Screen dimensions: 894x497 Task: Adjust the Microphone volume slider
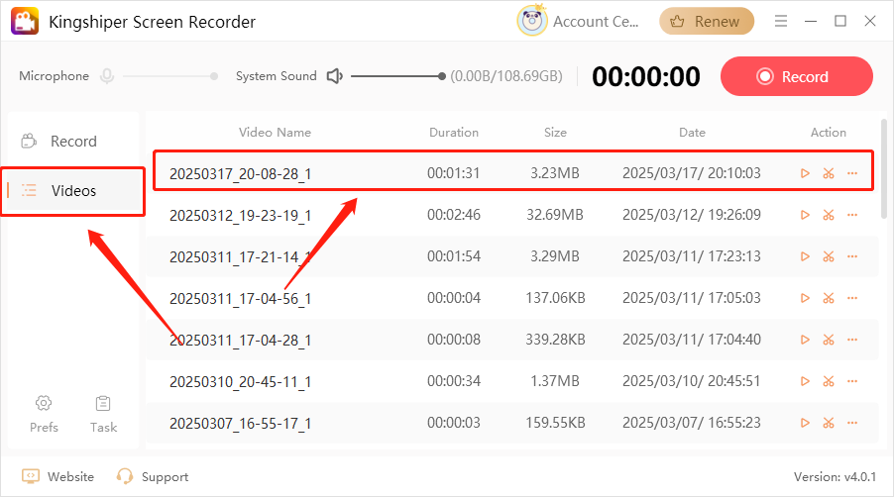point(170,76)
